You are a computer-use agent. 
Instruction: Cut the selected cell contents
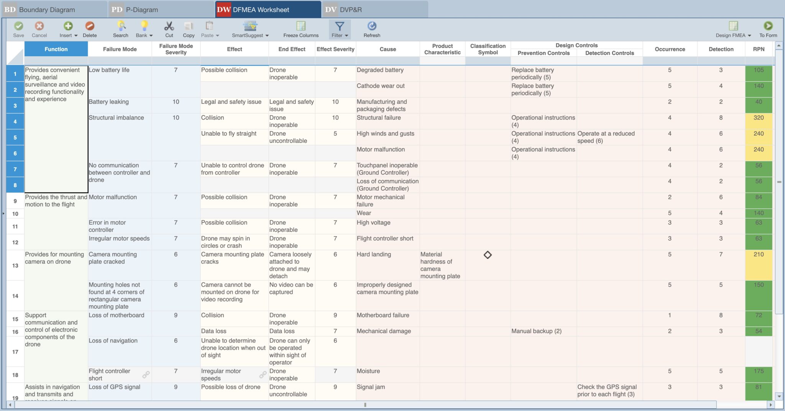point(169,29)
